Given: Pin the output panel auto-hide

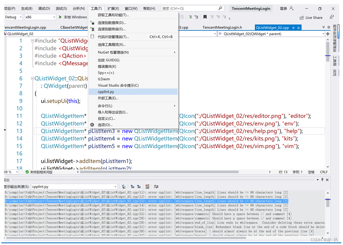Looking at the screenshot, I should tap(322, 180).
